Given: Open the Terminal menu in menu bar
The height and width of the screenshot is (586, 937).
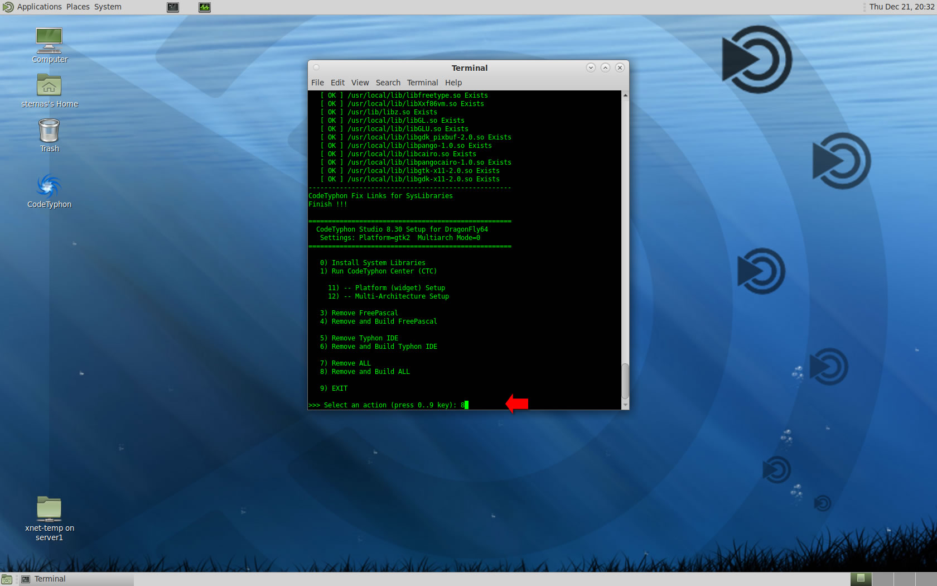Looking at the screenshot, I should click(422, 83).
